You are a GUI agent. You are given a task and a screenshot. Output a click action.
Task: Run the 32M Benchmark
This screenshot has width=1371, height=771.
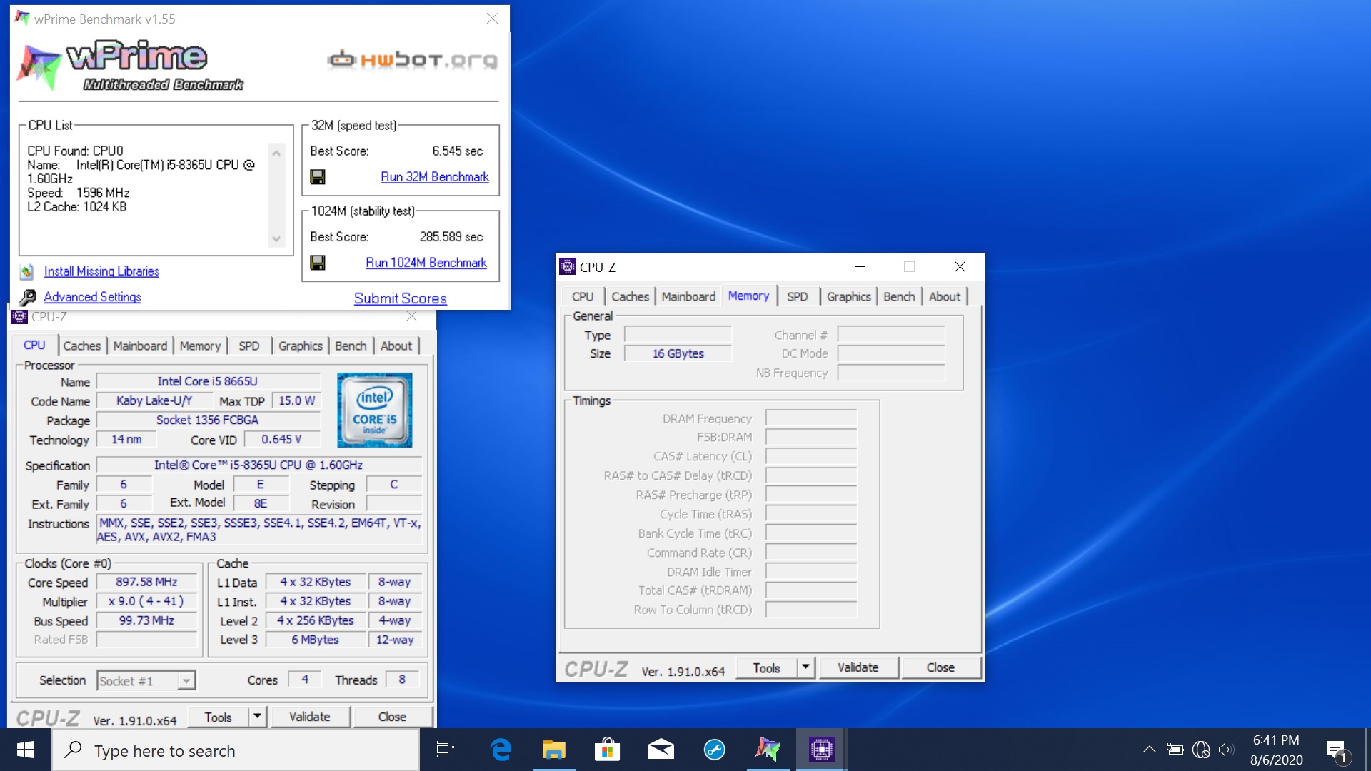(x=434, y=177)
